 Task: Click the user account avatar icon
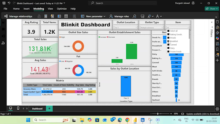click(x=193, y=3)
